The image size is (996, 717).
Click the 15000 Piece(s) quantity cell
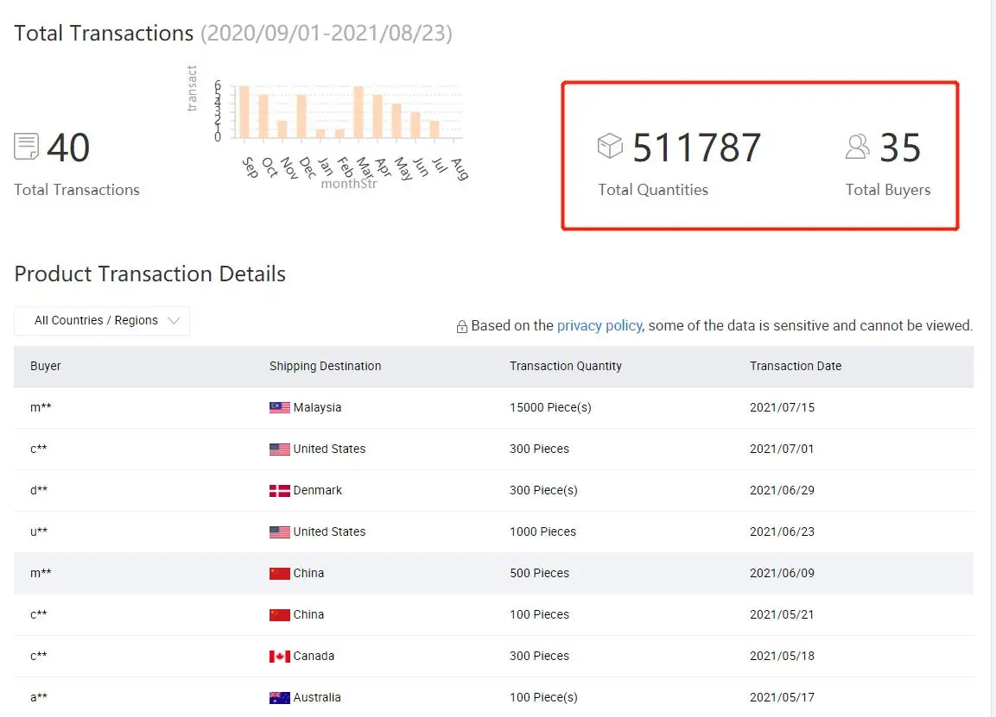pyautogui.click(x=550, y=407)
